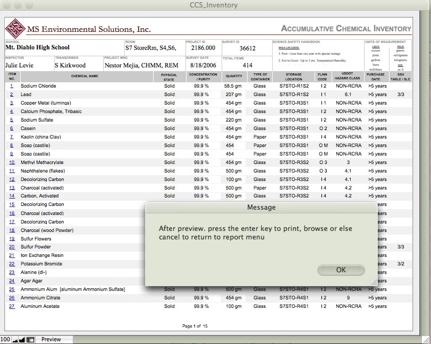Click the PURCHASE DATE column header
The height and width of the screenshot is (344, 431).
click(376, 76)
